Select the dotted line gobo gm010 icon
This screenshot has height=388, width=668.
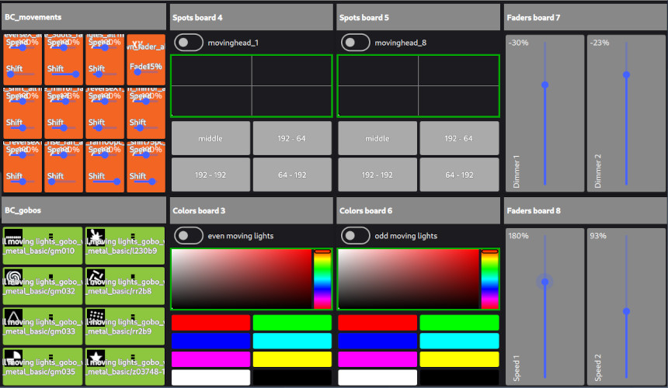[x=13, y=236]
